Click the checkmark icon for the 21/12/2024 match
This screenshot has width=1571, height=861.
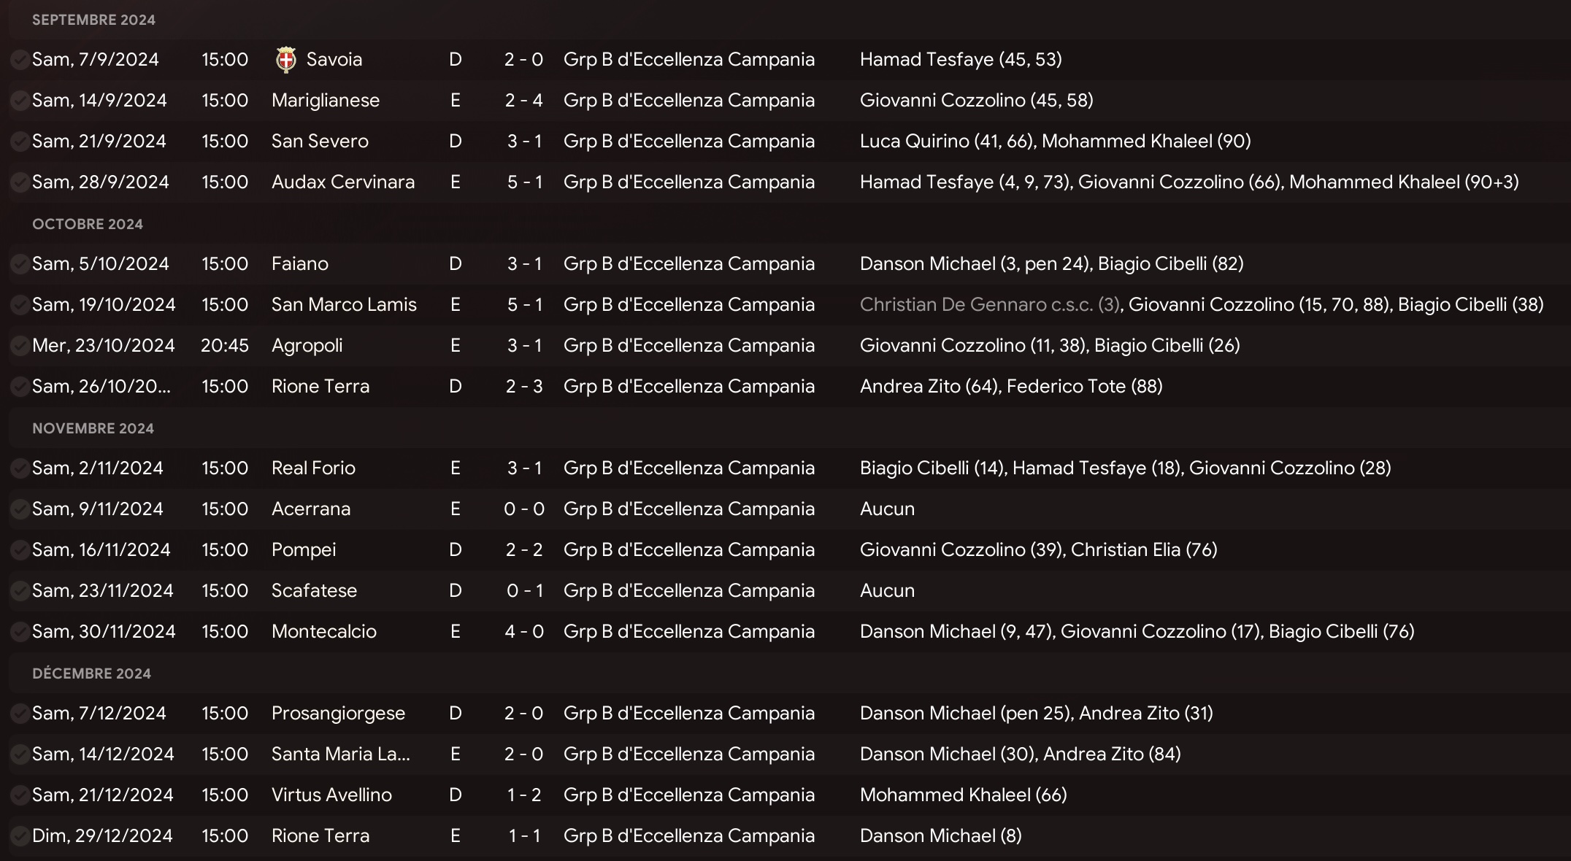20,795
